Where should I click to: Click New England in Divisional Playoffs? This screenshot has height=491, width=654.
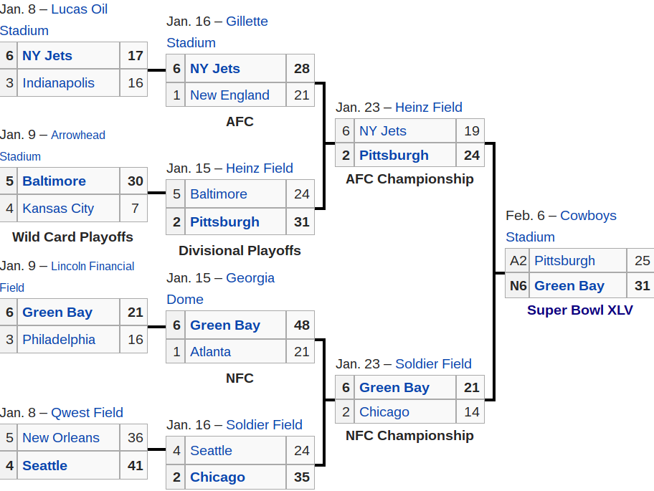point(229,95)
